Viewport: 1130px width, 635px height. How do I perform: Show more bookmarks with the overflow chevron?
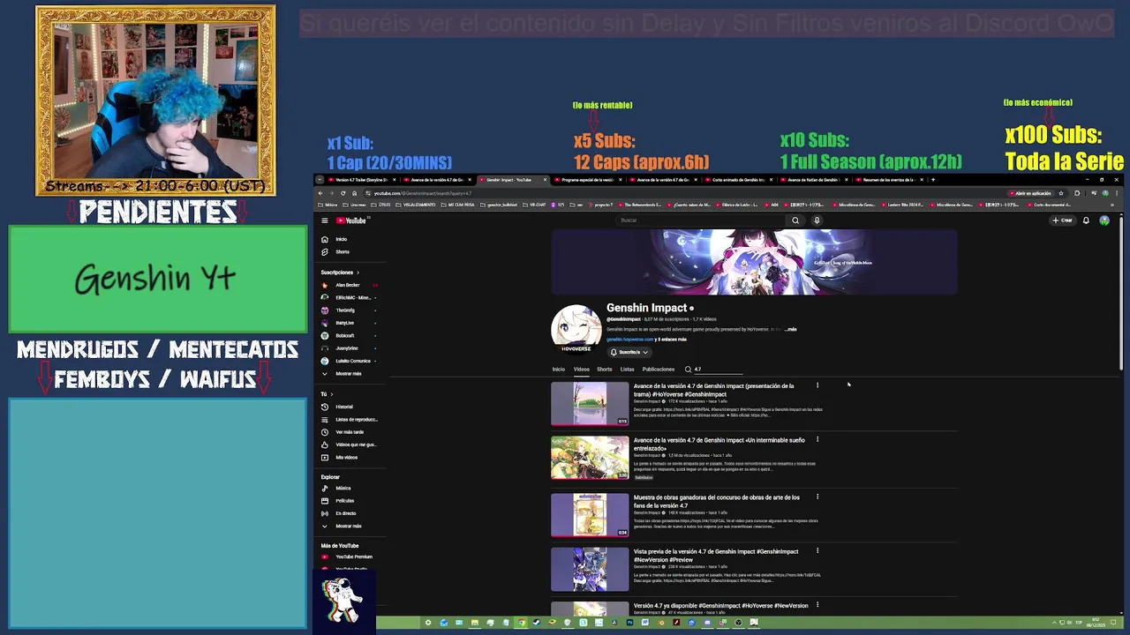[x=1111, y=205]
